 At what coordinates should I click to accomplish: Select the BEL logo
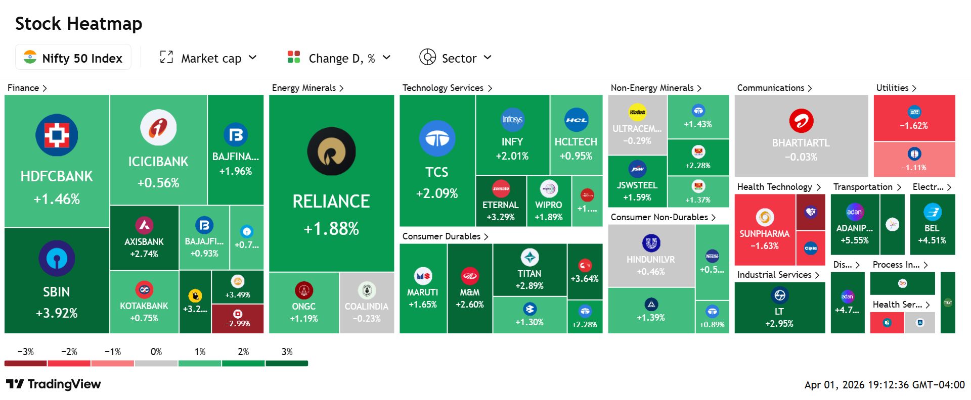pos(932,212)
